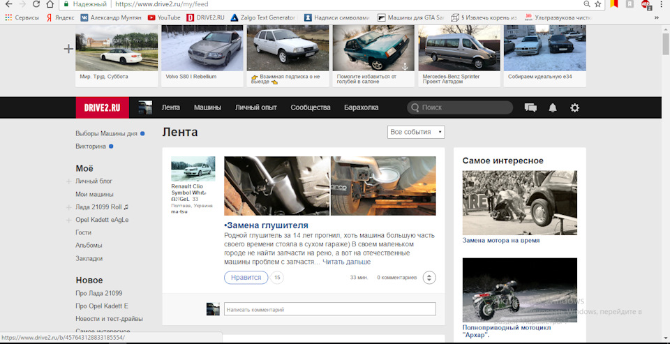Viewport: 670px width, 344px height.
Task: Open the Mercedes-Benz Sprinter card
Action: tap(459, 56)
